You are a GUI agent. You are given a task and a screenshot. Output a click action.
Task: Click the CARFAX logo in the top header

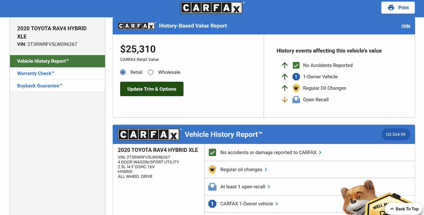click(x=212, y=8)
